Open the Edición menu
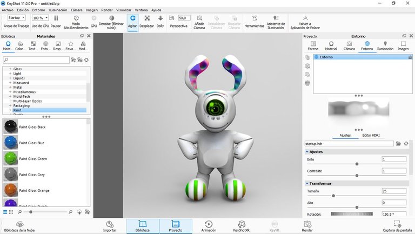 pos(23,10)
